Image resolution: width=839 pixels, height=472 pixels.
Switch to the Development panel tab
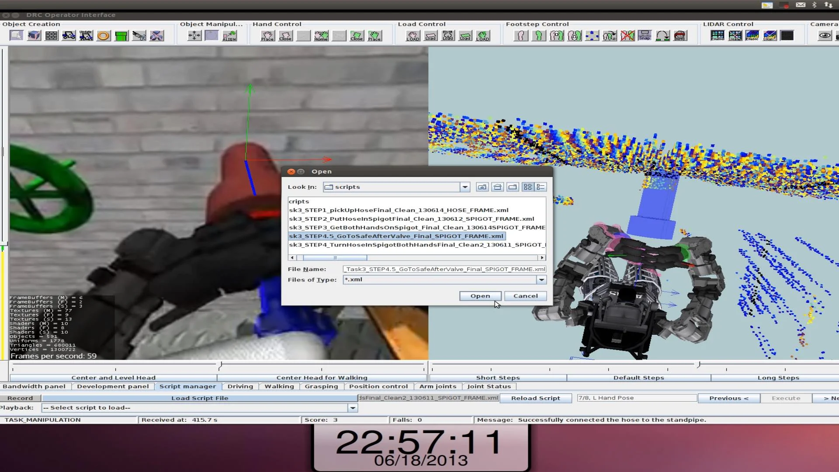point(113,386)
